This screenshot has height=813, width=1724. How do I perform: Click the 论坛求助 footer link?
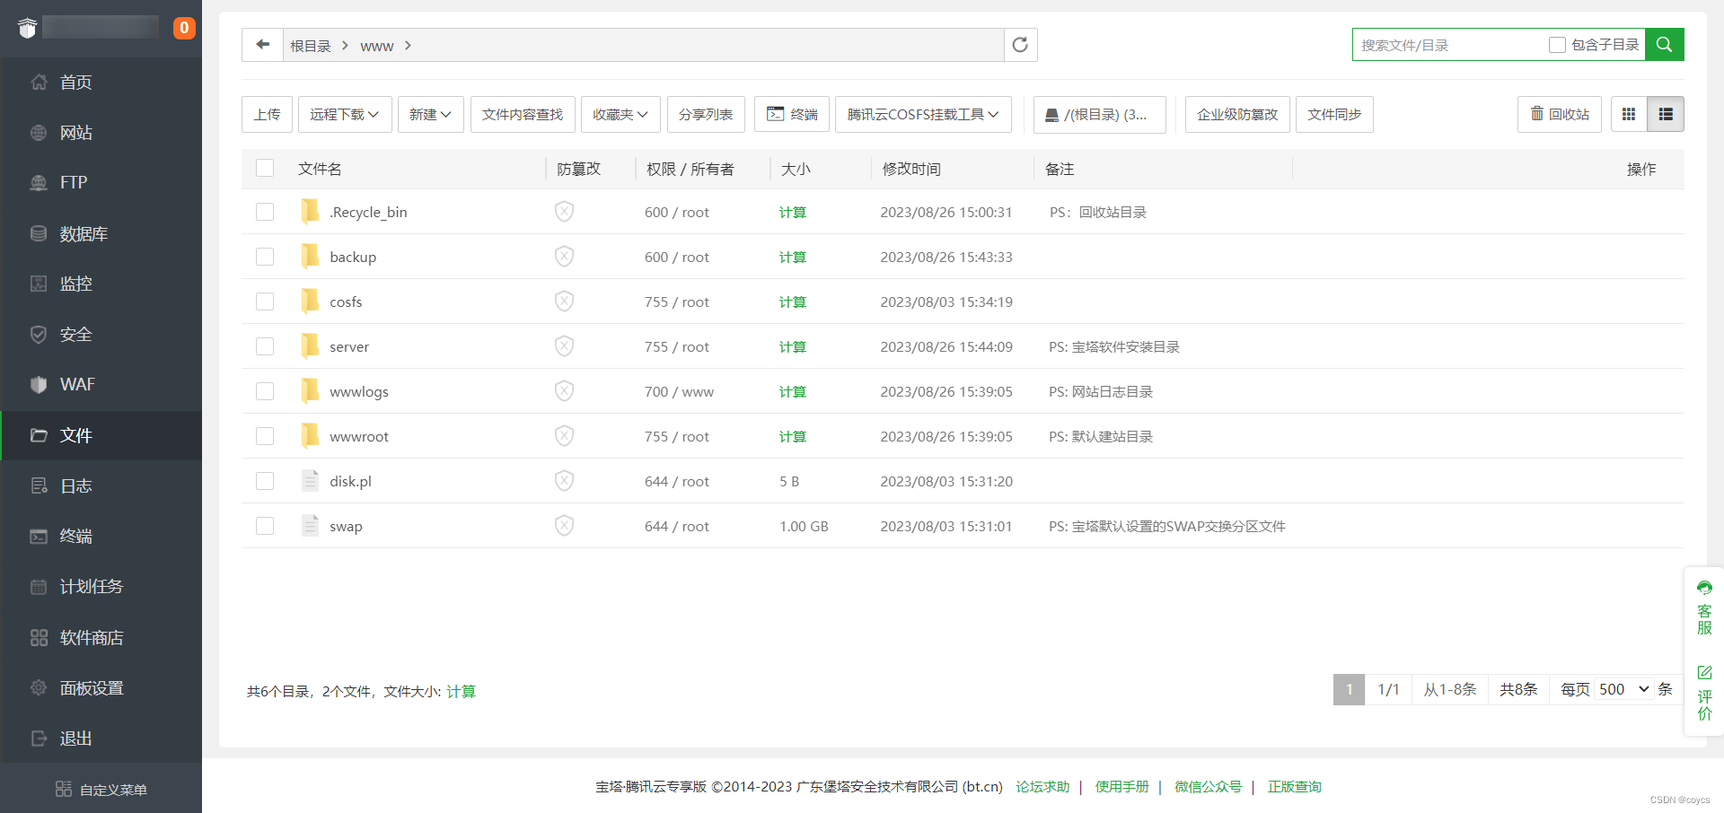pyautogui.click(x=1042, y=787)
